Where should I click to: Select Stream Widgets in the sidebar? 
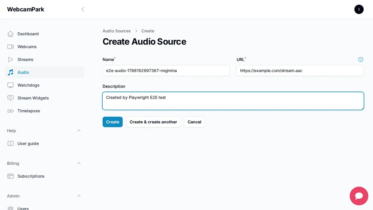33,98
